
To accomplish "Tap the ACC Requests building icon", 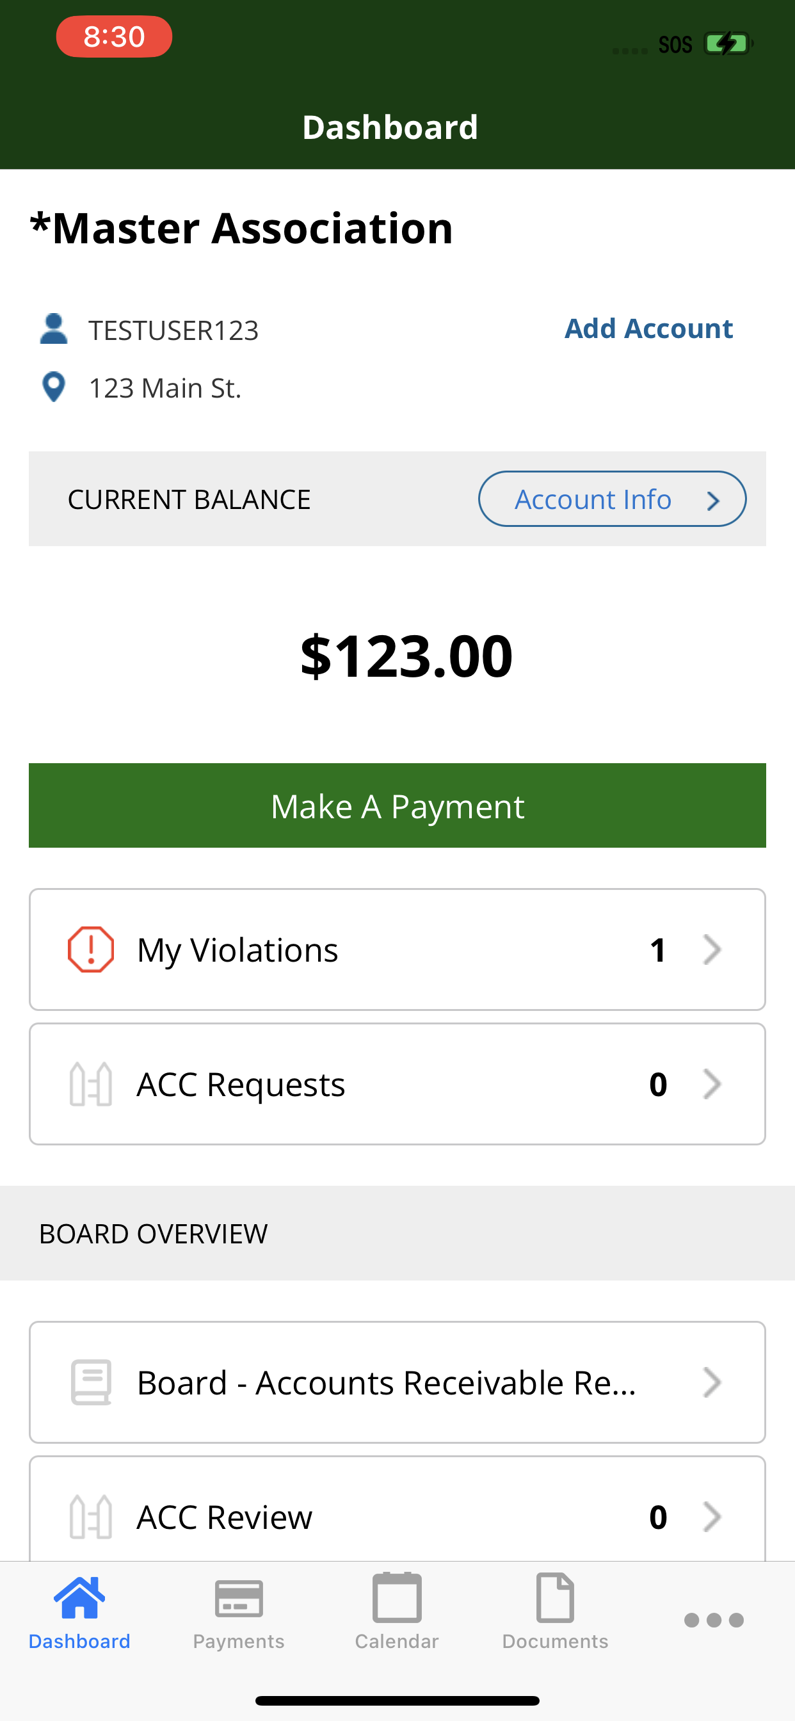I will [x=91, y=1084].
